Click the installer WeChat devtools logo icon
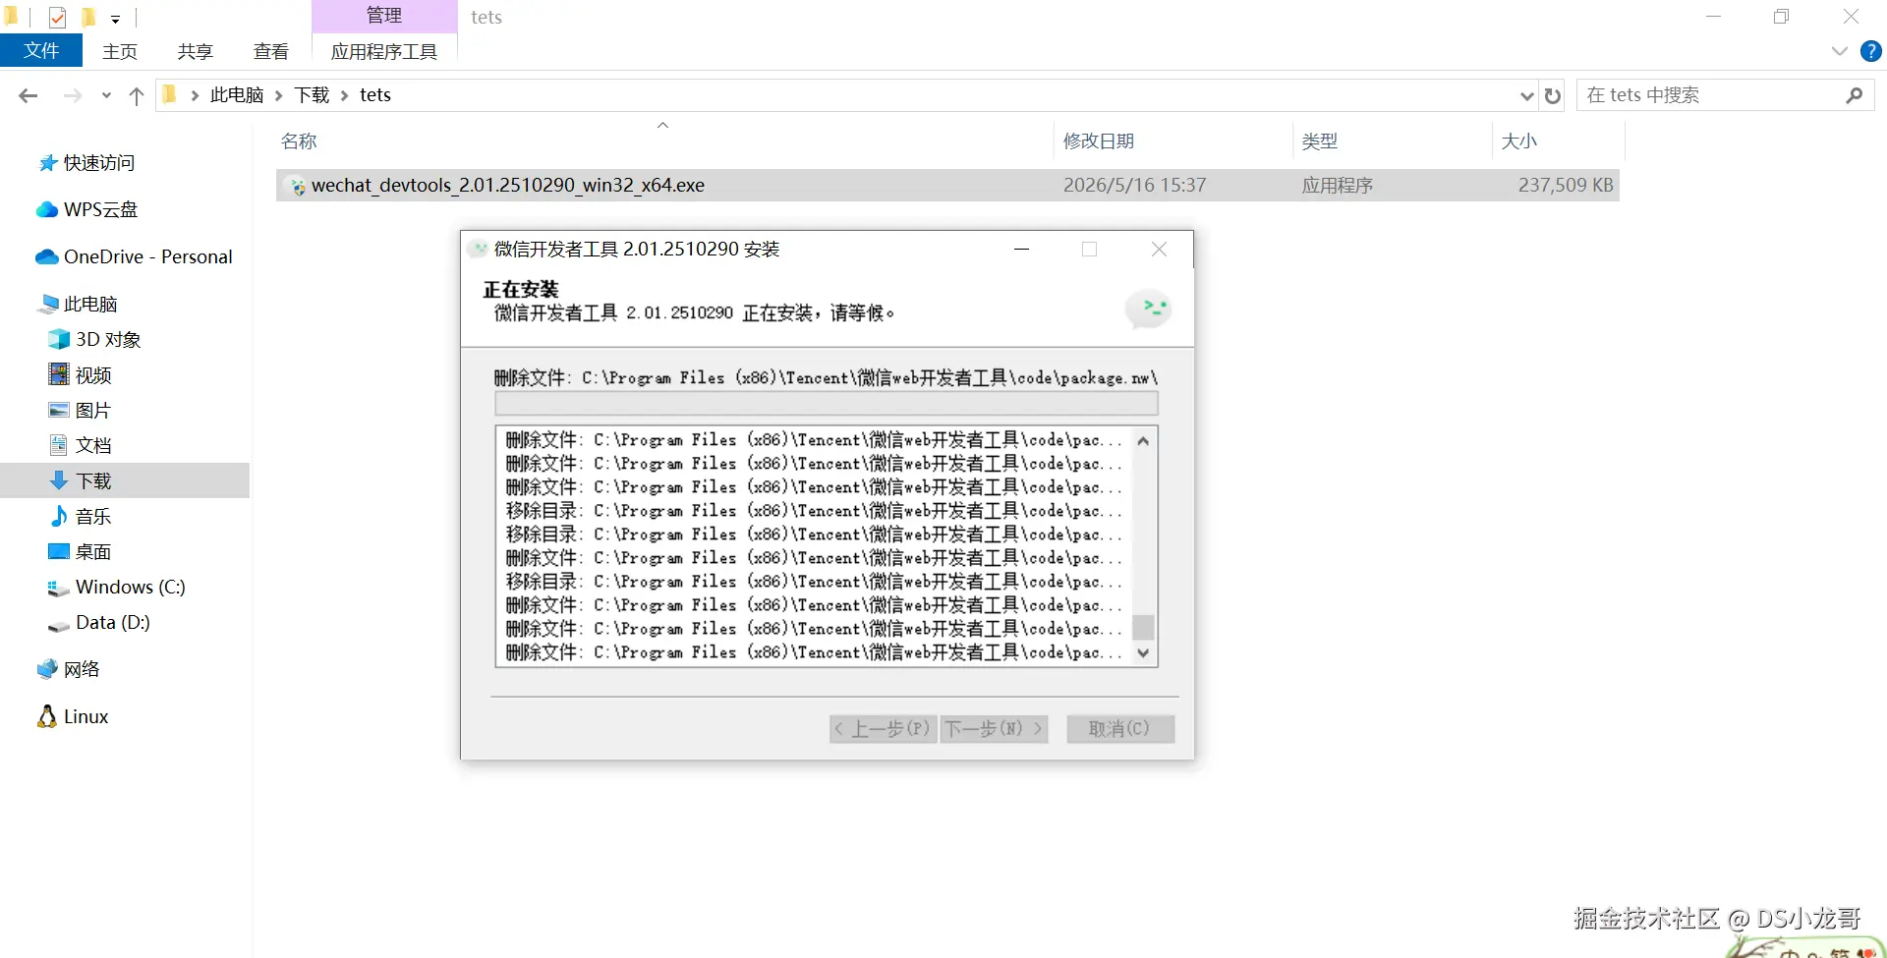 [1148, 309]
